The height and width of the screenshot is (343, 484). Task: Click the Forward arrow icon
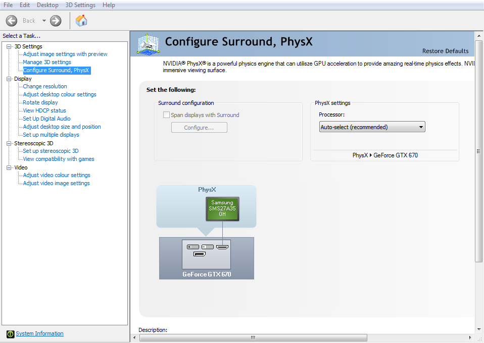(56, 21)
